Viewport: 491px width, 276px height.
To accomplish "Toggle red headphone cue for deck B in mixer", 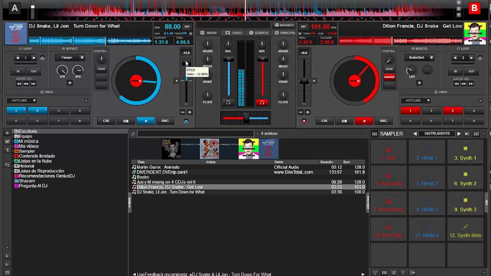I will (262, 102).
